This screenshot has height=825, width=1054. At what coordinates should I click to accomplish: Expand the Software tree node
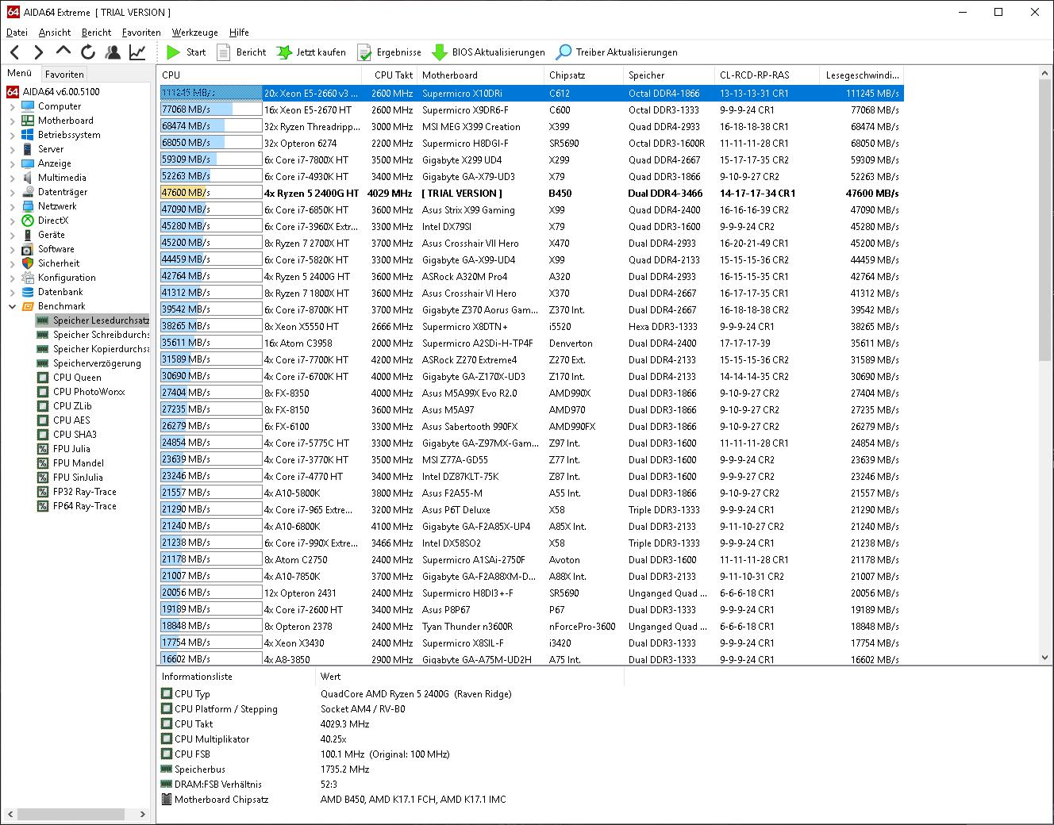tap(13, 249)
